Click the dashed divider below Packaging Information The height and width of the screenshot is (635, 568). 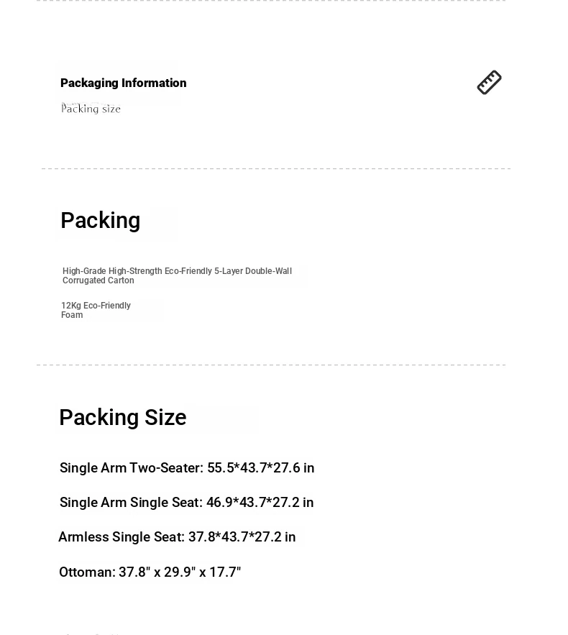276,168
